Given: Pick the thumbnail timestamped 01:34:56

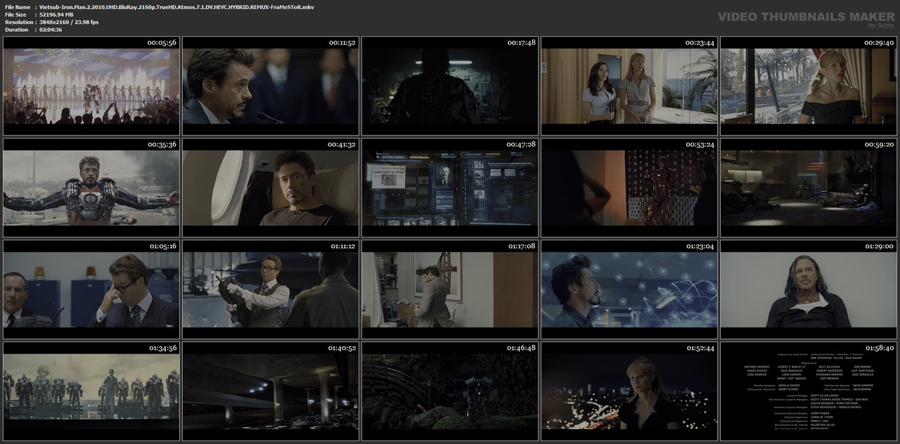Looking at the screenshot, I should pyautogui.click(x=91, y=391).
